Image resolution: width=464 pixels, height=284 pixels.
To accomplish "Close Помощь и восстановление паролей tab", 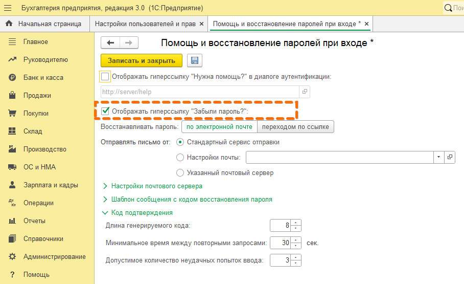I will [x=366, y=24].
